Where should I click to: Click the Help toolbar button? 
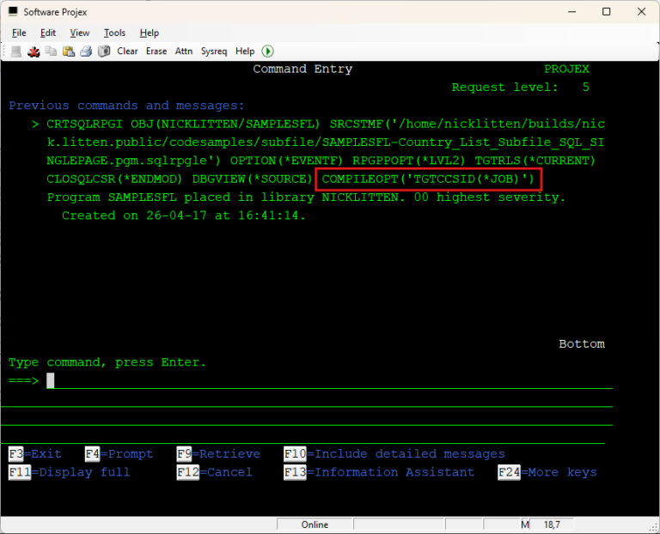245,52
